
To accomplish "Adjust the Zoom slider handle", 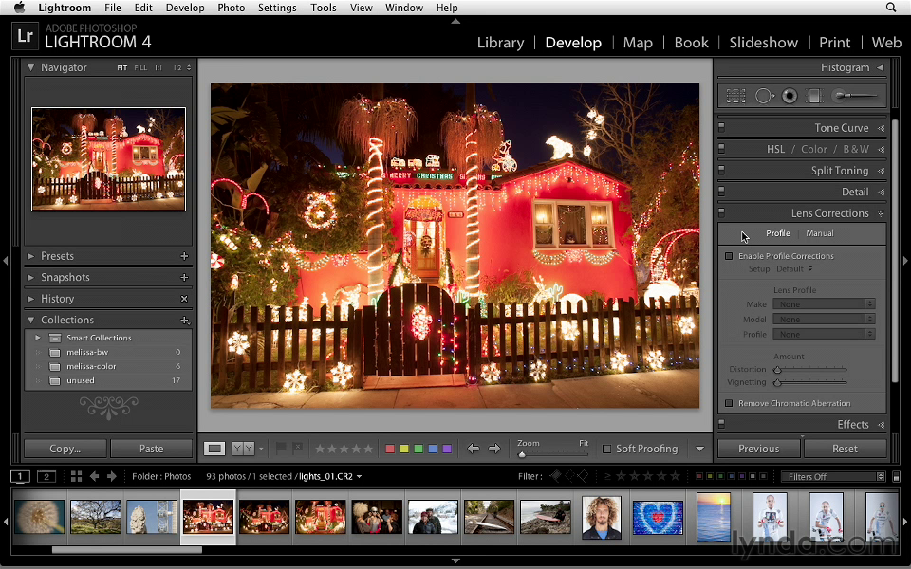I will [522, 454].
